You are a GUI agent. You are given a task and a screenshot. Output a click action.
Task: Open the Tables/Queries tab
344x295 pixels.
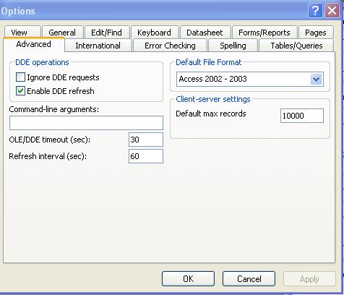[x=296, y=46]
